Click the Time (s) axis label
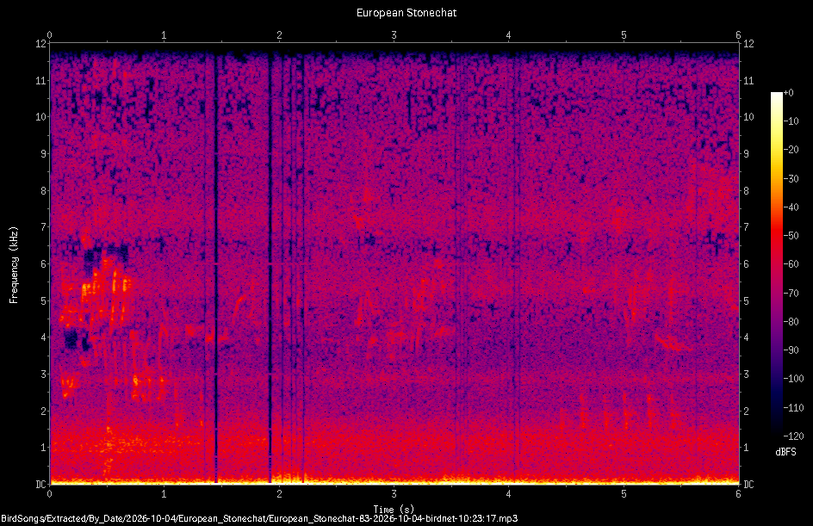Viewport: 813px width, 526px height. coord(394,510)
